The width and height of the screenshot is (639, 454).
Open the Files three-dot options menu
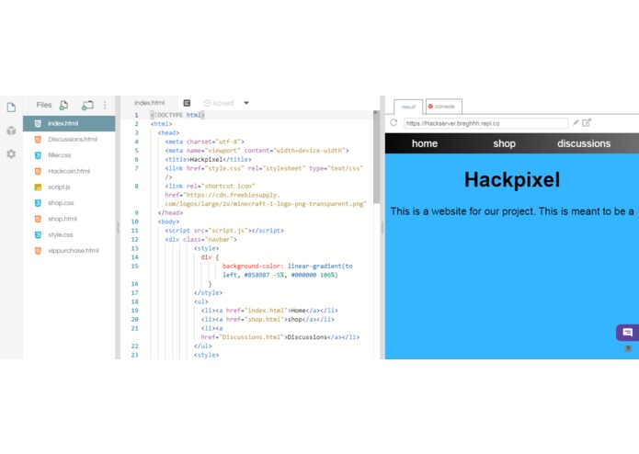click(x=105, y=105)
